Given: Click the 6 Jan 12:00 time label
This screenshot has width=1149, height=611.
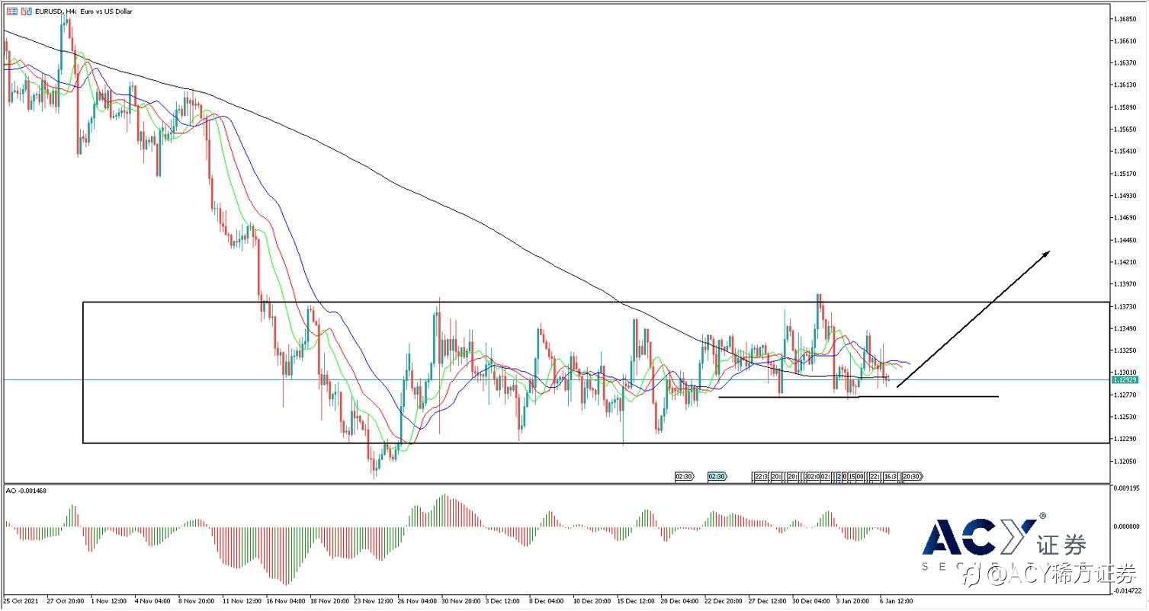Looking at the screenshot, I should pos(897,601).
